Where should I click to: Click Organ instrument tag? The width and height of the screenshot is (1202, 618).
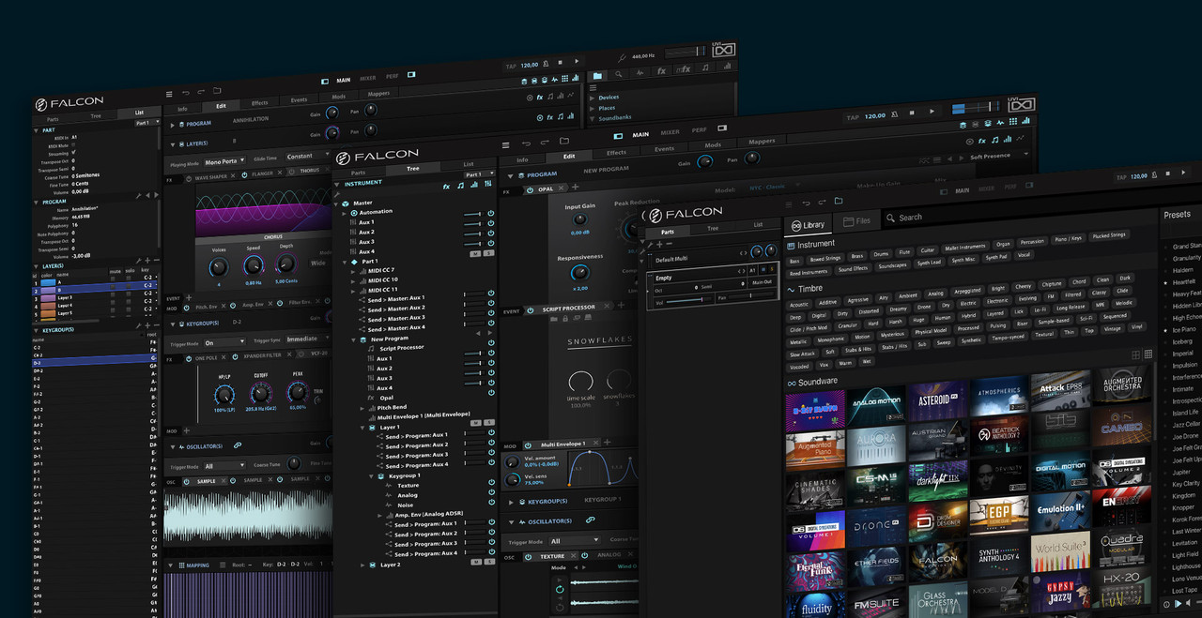click(x=1003, y=244)
